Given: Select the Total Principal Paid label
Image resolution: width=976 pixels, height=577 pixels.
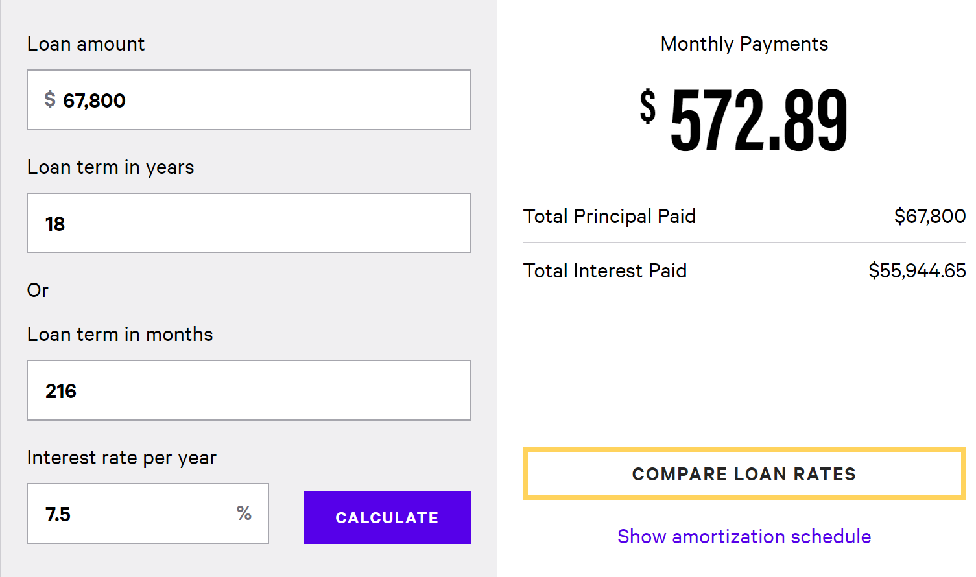Looking at the screenshot, I should (x=609, y=216).
